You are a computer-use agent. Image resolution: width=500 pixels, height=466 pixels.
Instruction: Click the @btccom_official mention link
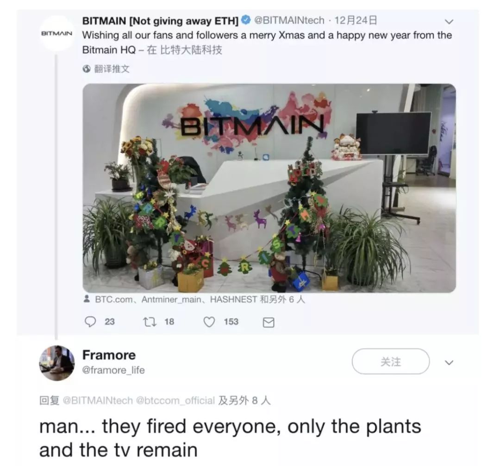(175, 400)
